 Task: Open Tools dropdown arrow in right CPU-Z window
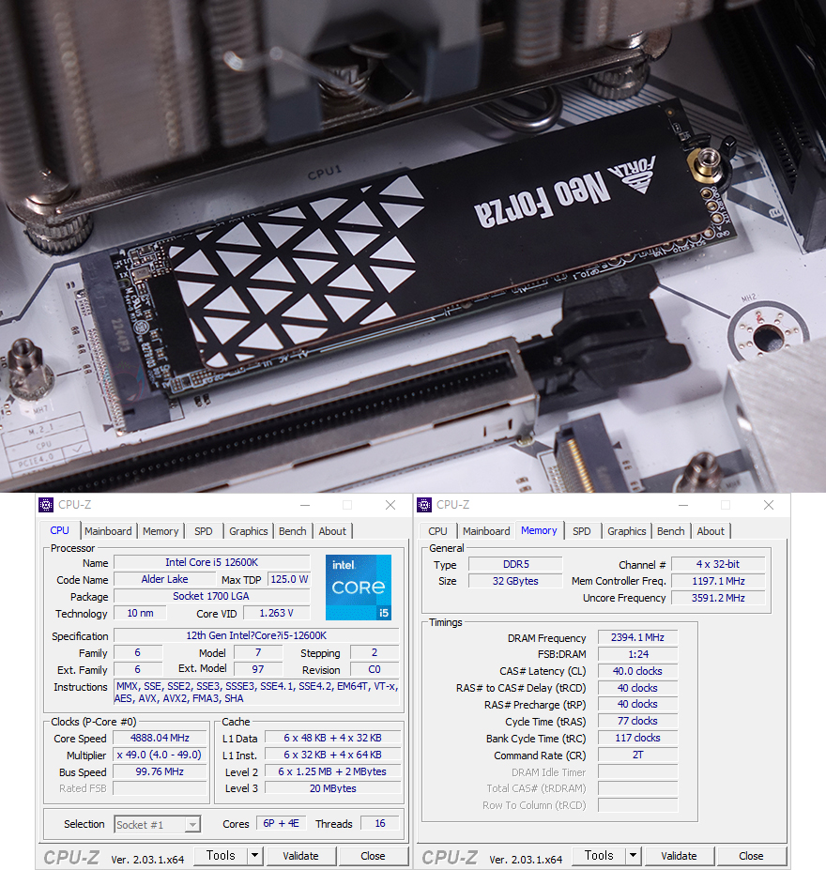click(x=633, y=856)
